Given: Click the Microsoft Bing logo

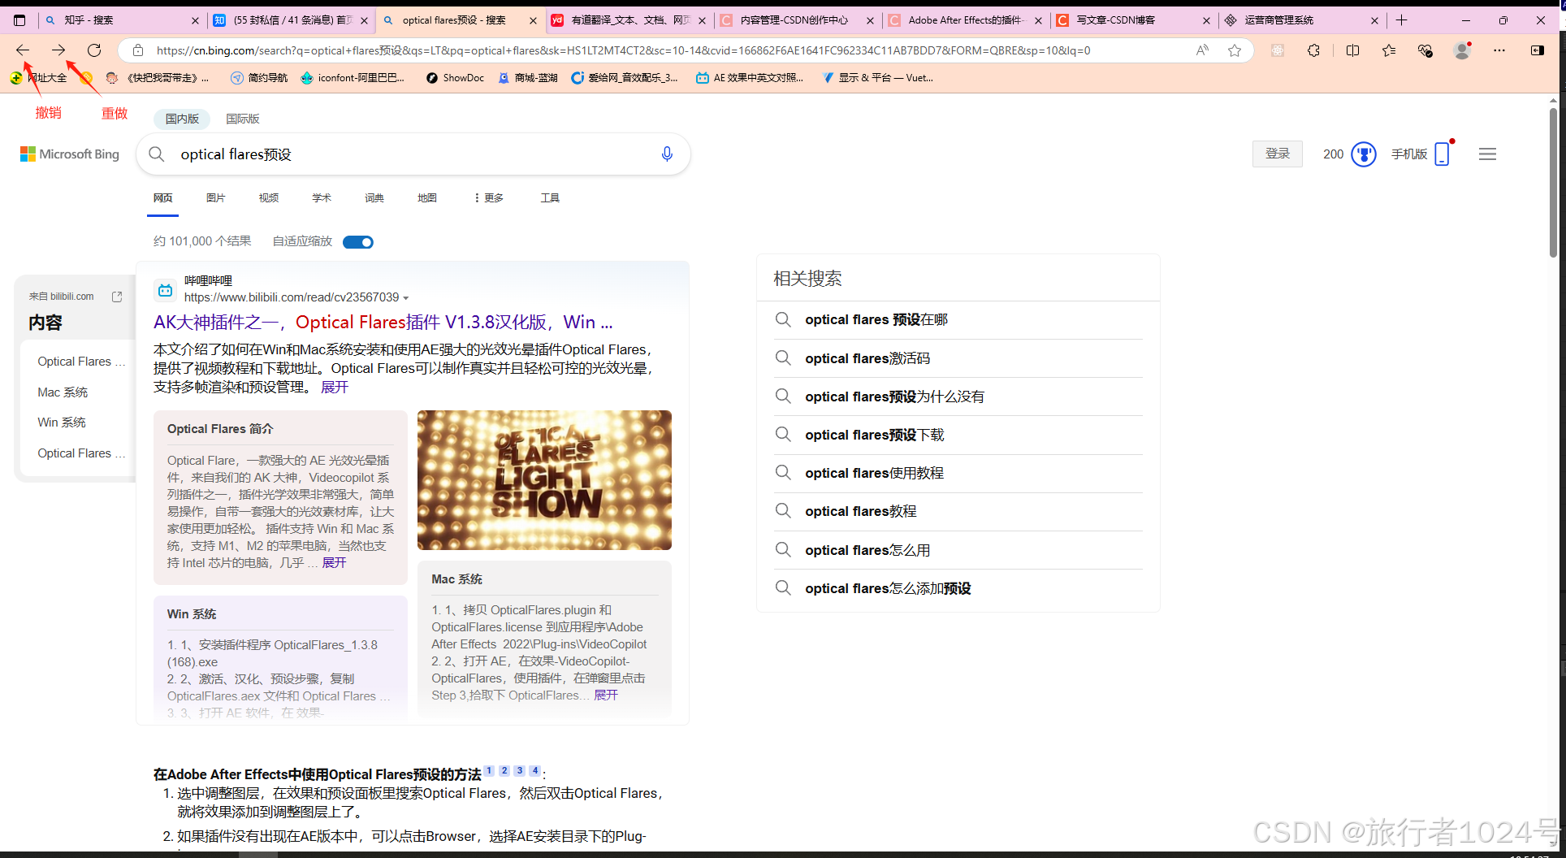Looking at the screenshot, I should [x=70, y=154].
